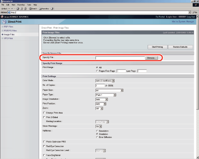199x159 pixels.
Task: Expand the Paper Size dropdown
Action: point(109,90)
